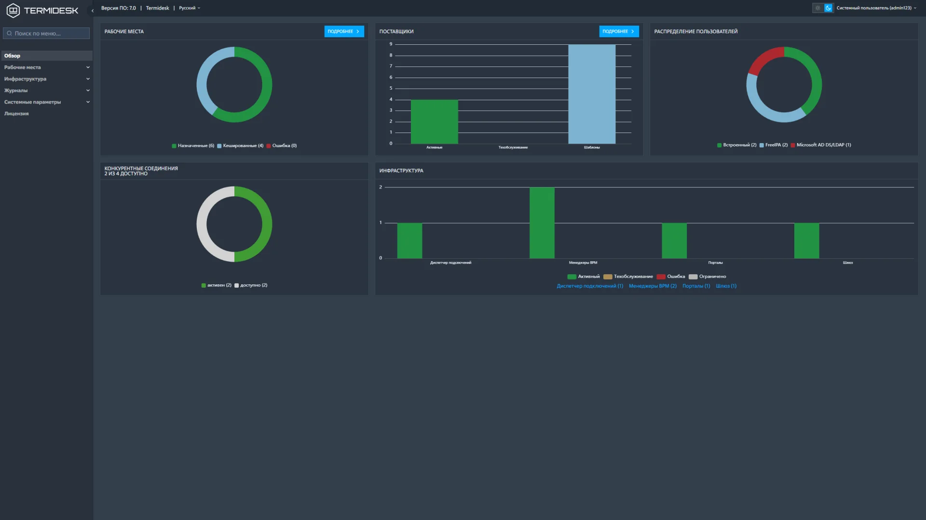Toggle FreeIPA (2) legend swatch
Image resolution: width=926 pixels, height=520 pixels.
click(x=762, y=145)
